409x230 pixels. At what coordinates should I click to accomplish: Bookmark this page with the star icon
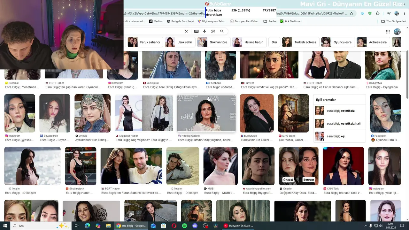coord(351,13)
